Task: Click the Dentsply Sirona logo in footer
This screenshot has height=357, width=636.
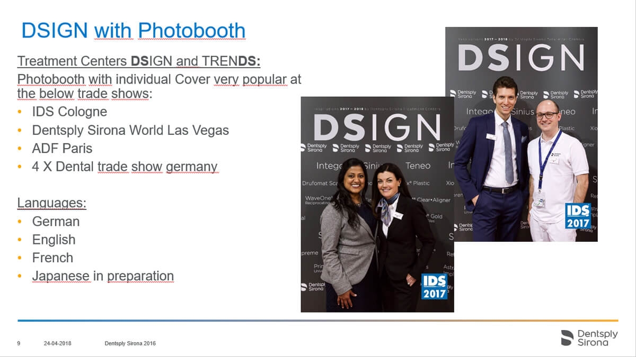Action: click(x=589, y=337)
